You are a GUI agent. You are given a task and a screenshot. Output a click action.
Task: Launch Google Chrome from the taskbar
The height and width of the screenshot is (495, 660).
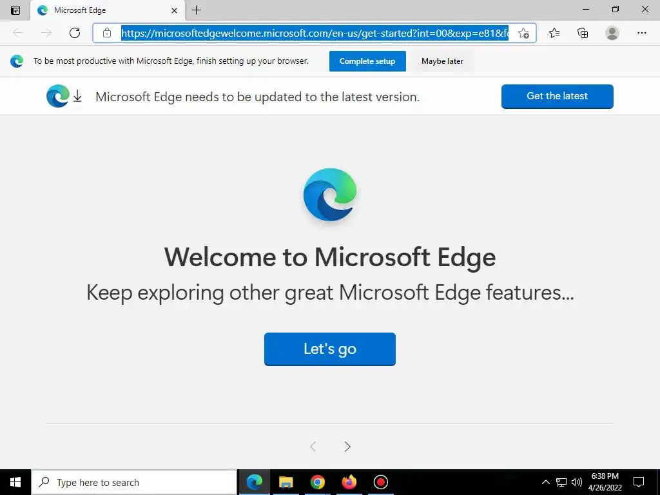point(317,482)
